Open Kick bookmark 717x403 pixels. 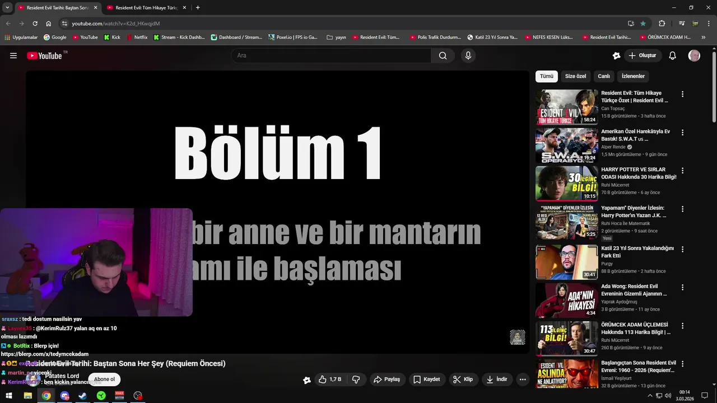[x=111, y=38]
